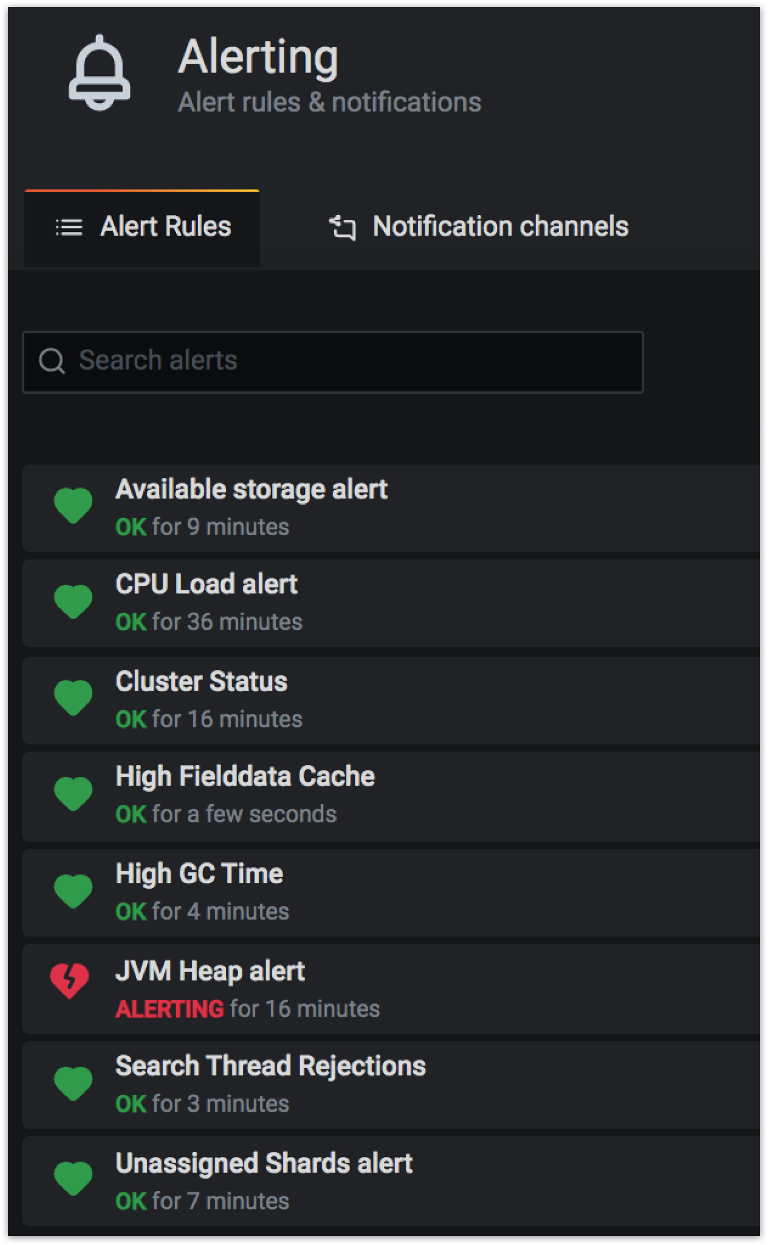Click the 'OK for 3 minutes' status

[x=202, y=1104]
